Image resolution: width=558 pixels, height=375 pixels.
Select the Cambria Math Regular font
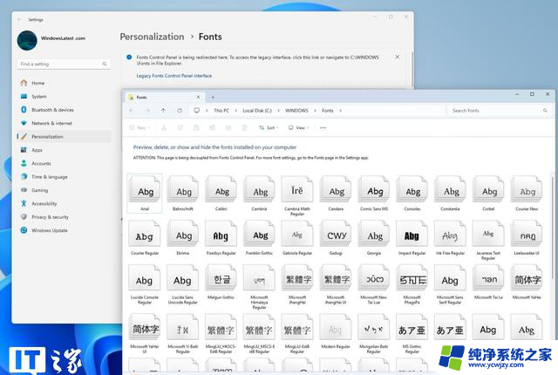click(297, 195)
